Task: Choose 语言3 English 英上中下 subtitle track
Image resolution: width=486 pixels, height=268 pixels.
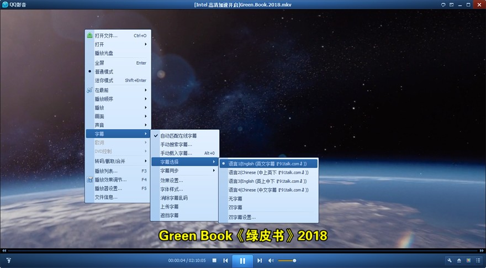Action: (268, 181)
